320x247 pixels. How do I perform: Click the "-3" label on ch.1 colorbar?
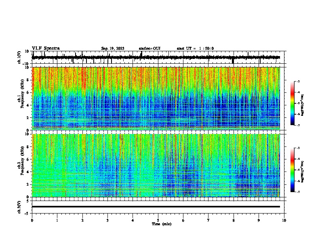click(x=298, y=82)
